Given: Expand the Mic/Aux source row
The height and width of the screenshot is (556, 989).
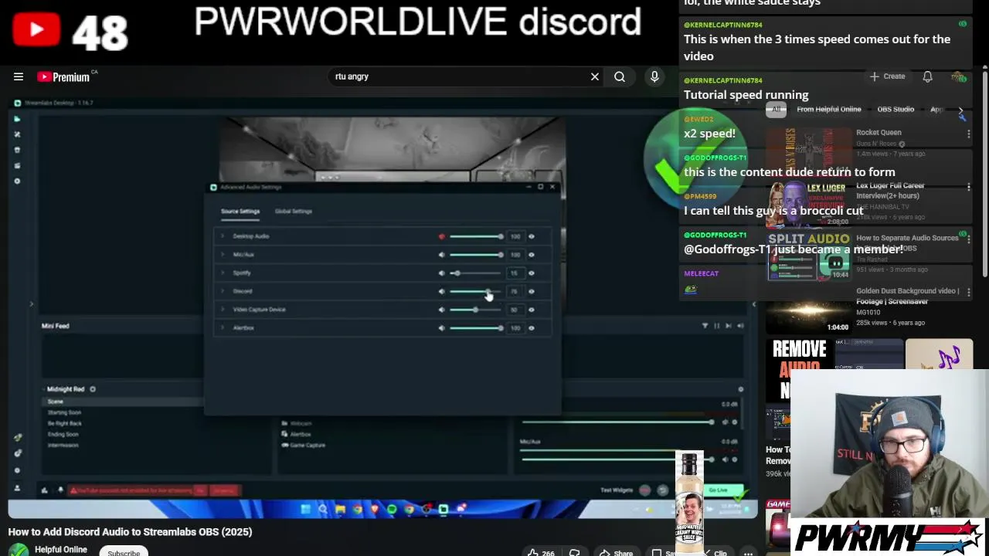Looking at the screenshot, I should (x=223, y=254).
